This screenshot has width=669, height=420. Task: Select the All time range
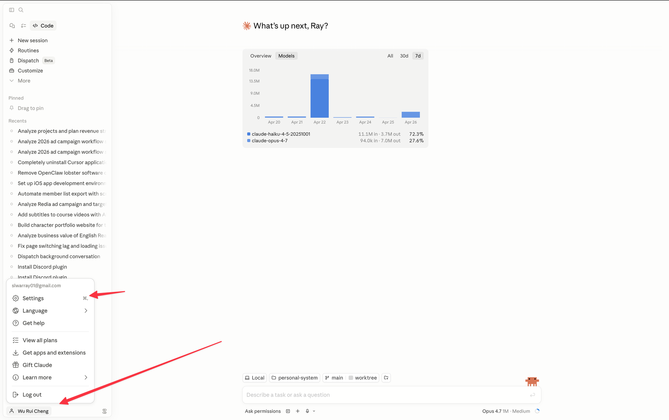[390, 56]
